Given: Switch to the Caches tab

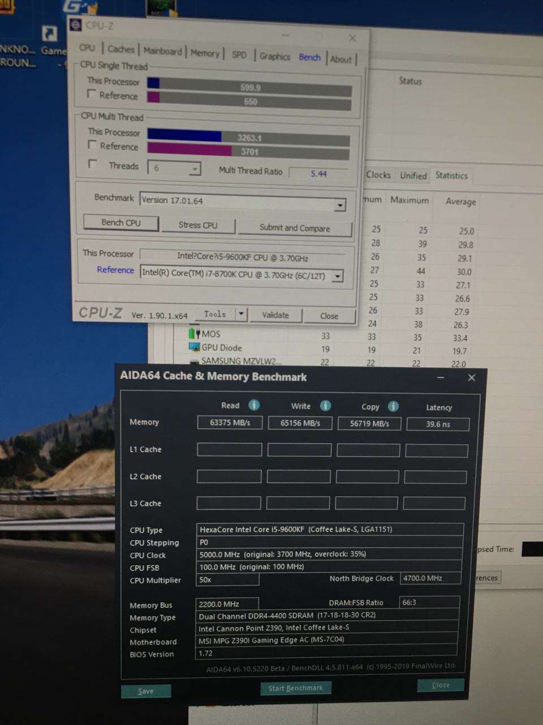Looking at the screenshot, I should point(121,49).
